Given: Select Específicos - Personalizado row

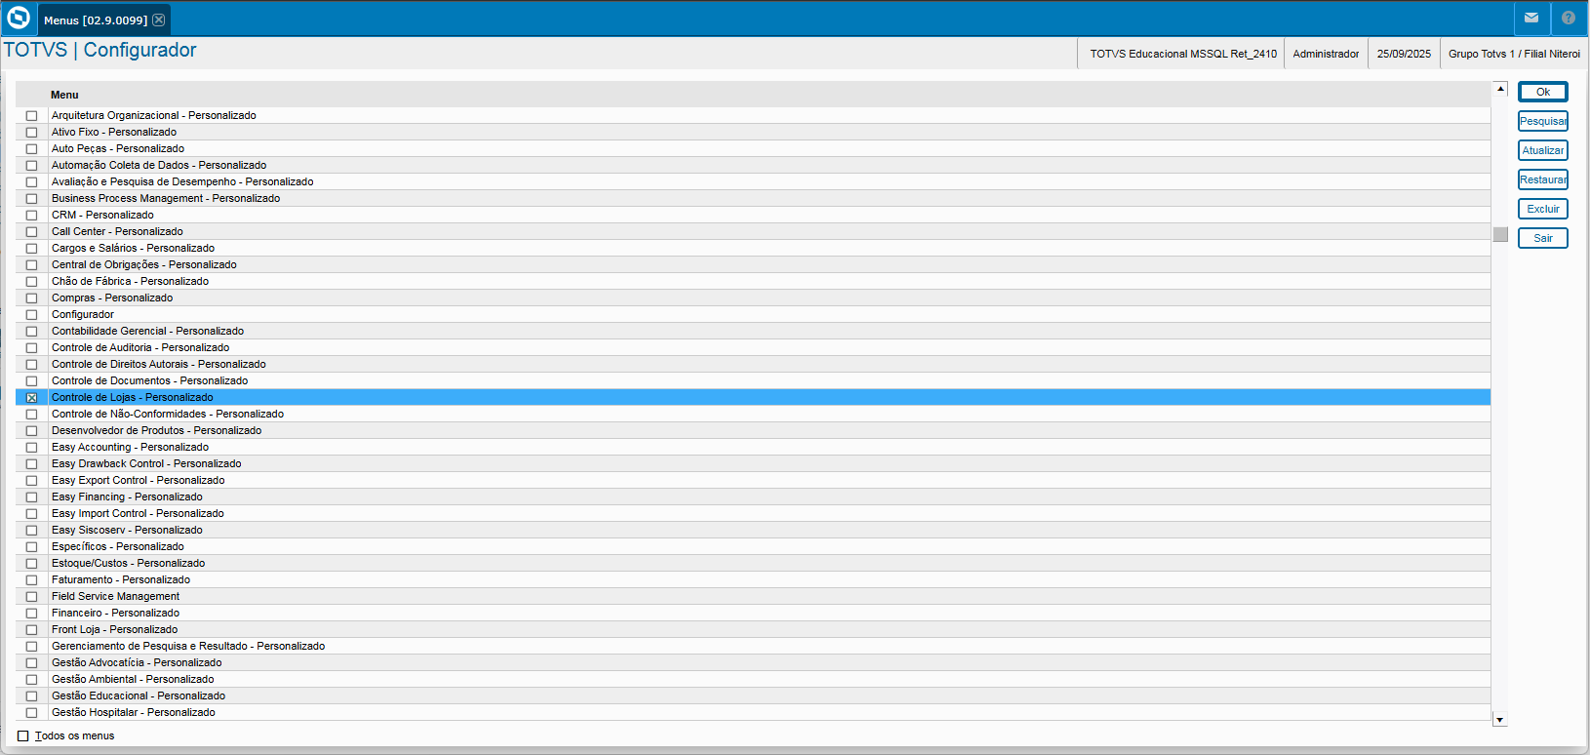Looking at the screenshot, I should 753,546.
